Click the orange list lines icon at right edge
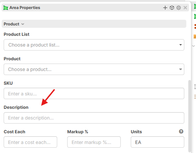The height and width of the screenshot is (153, 196). coord(195,96)
